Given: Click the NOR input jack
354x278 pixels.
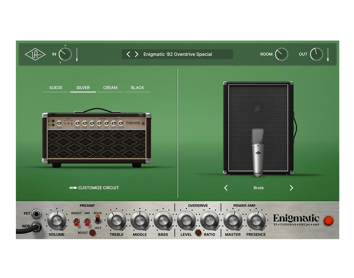Looking at the screenshot, I should [x=36, y=227].
